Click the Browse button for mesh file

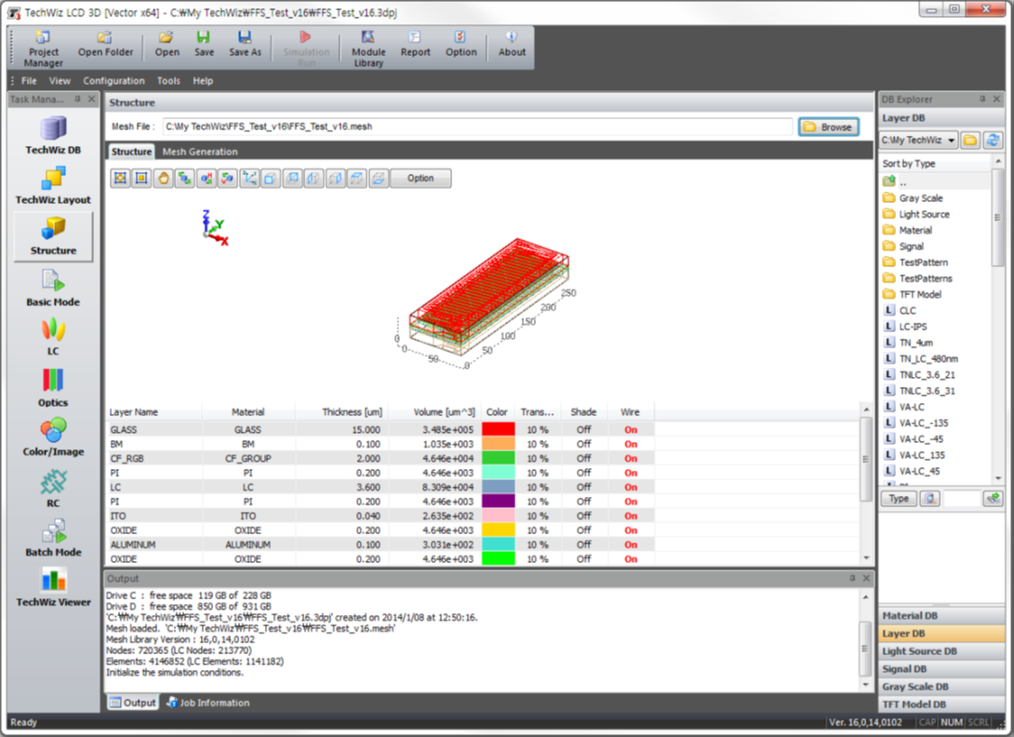(x=828, y=127)
